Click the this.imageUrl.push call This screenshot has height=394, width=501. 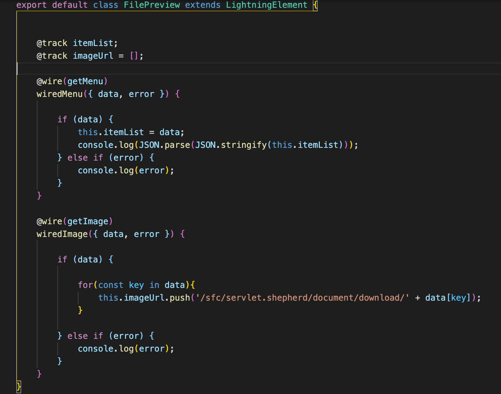pos(144,297)
